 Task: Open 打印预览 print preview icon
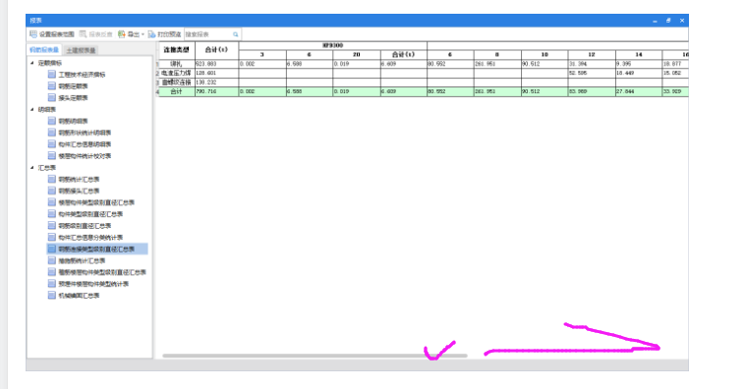coord(151,34)
